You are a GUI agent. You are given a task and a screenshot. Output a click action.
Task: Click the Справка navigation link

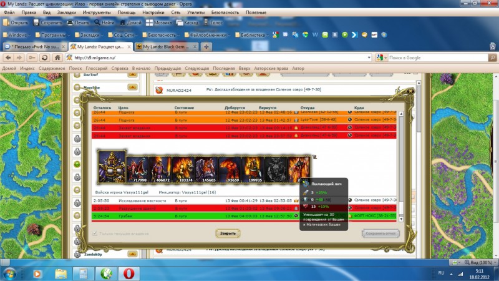(120, 69)
